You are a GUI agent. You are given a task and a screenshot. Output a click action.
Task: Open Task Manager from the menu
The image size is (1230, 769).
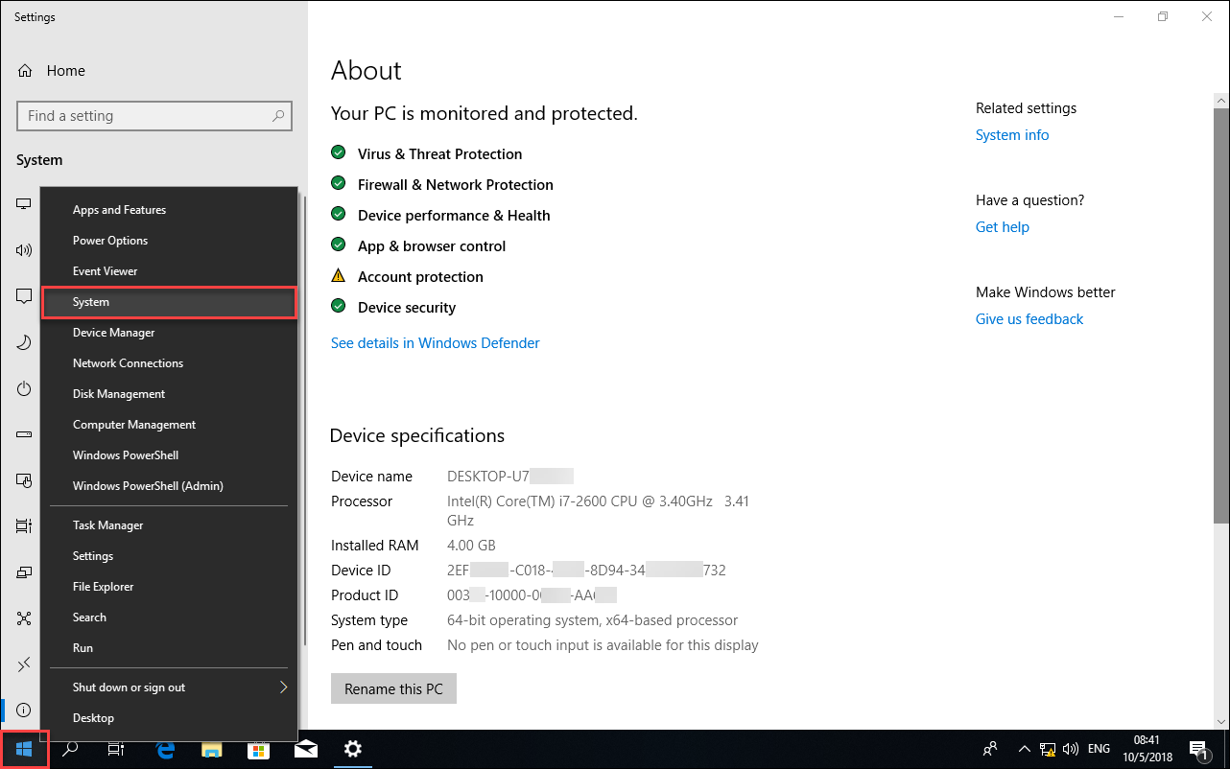tap(169, 525)
